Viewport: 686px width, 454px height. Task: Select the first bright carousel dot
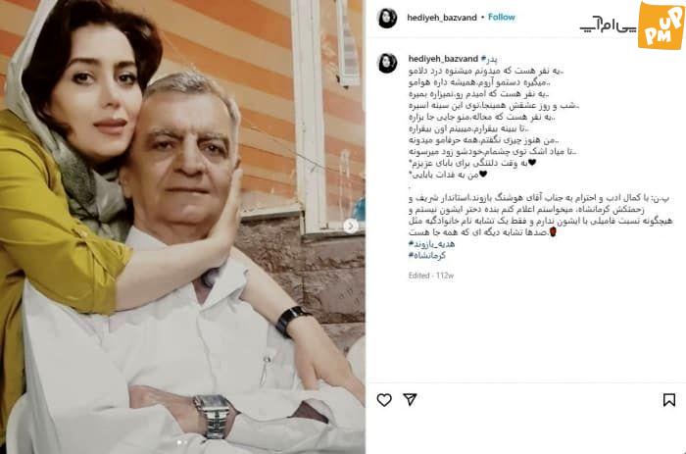click(x=179, y=442)
